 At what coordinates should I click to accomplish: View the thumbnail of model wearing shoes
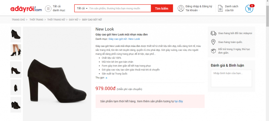coord(16,52)
